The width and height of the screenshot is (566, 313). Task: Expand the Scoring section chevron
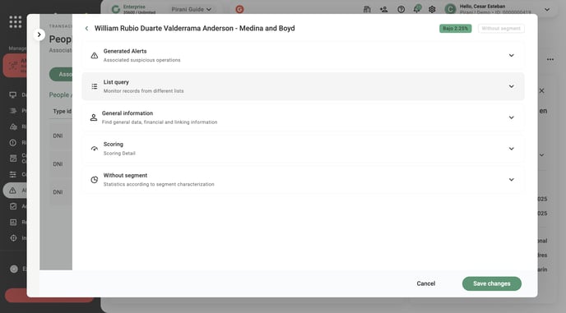(511, 149)
